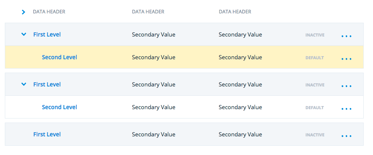Open more options for topmost First Level row
Screen dimensions: 373x155
tap(346, 36)
